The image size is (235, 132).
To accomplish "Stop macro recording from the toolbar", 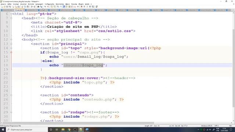I will coord(84,7).
